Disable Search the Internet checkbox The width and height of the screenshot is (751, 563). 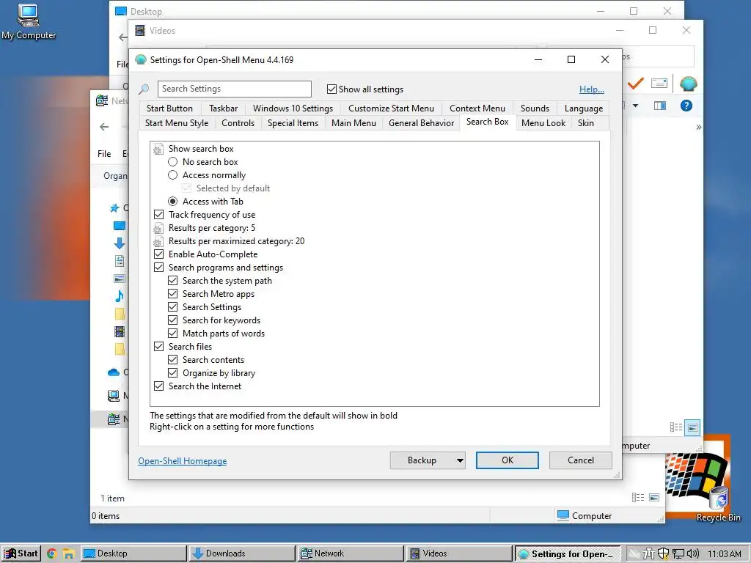click(x=159, y=386)
